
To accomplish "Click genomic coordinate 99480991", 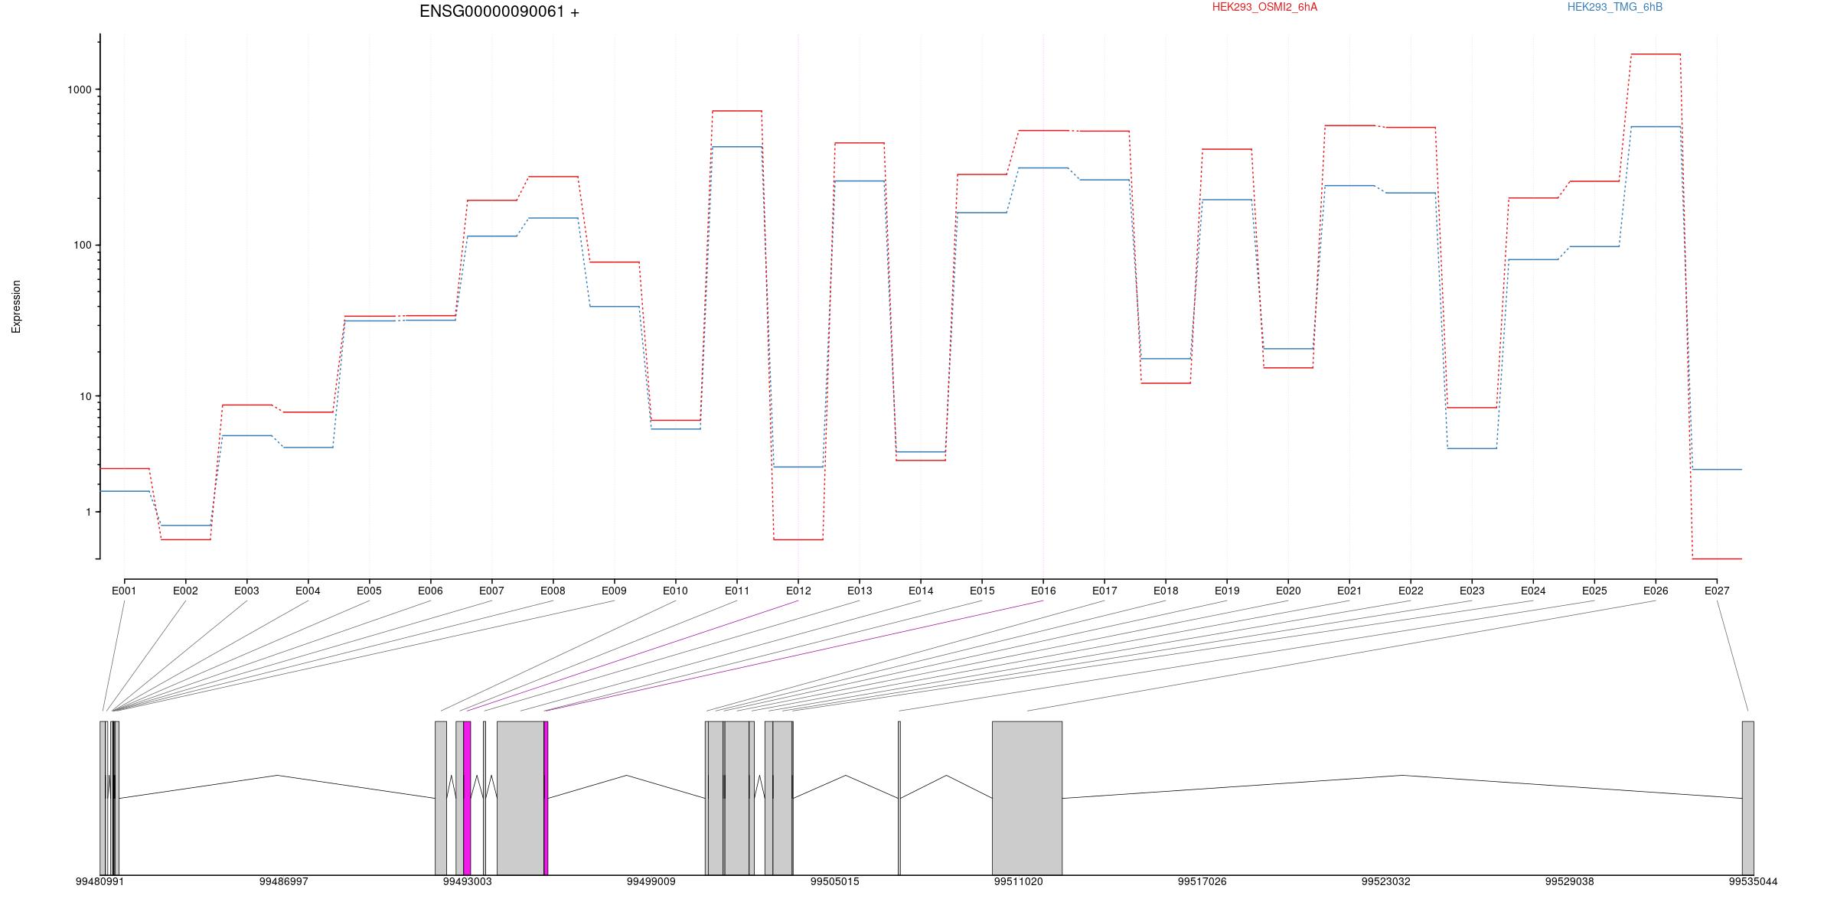I will pos(100,881).
